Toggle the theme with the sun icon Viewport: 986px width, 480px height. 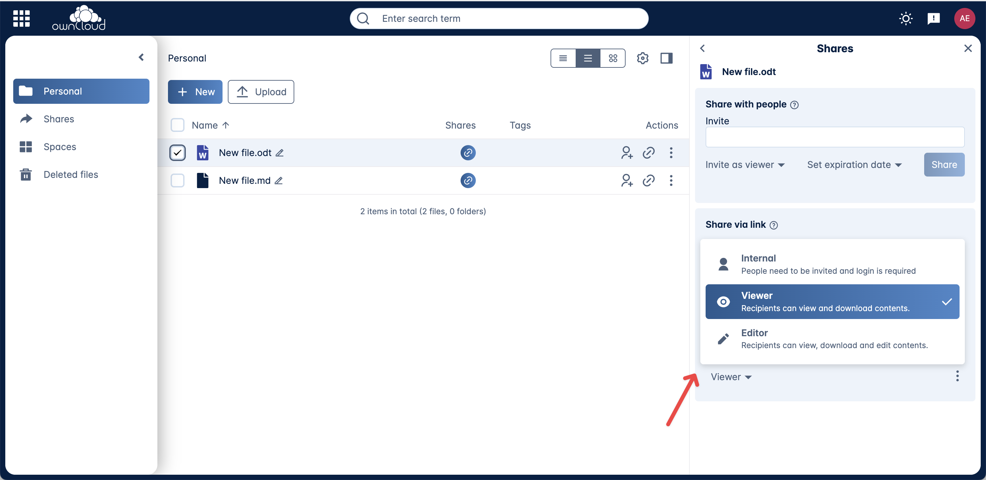906,19
